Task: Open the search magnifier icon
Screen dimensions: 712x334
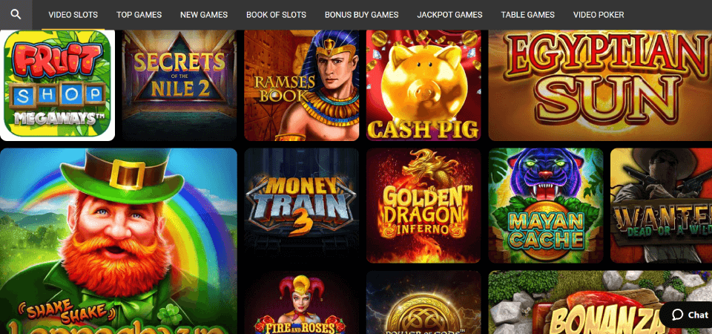Action: pyautogui.click(x=16, y=15)
